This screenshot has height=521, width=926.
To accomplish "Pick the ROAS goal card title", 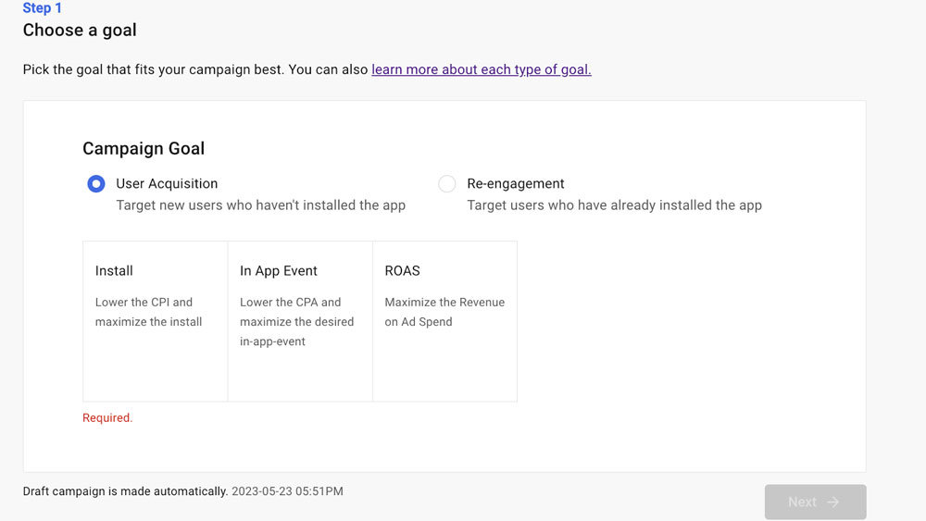I will point(402,271).
